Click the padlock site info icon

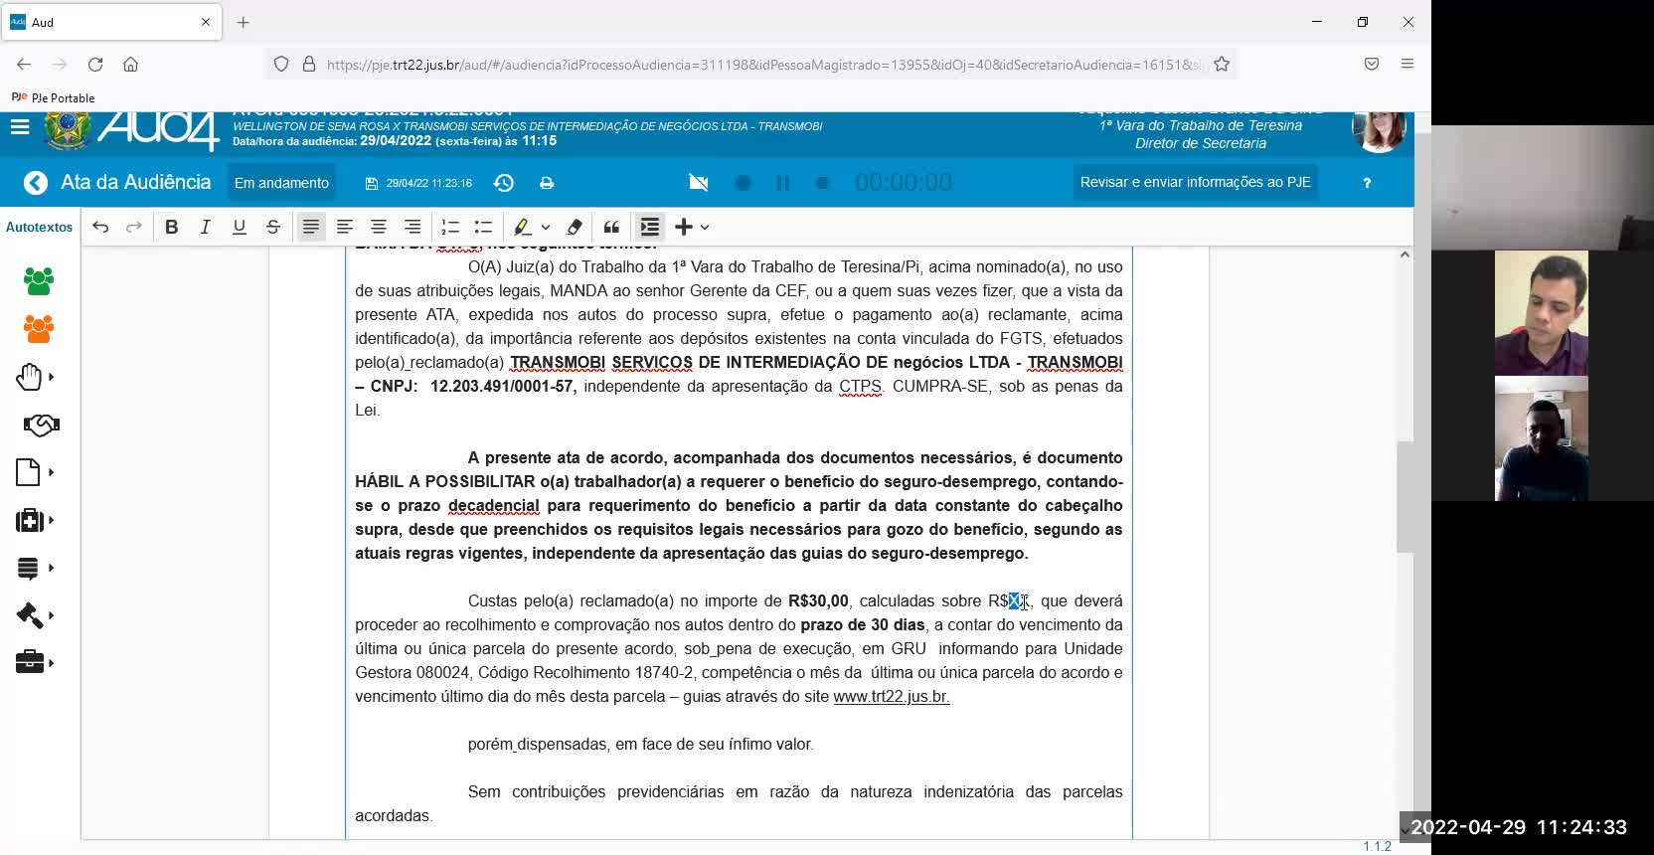point(309,64)
